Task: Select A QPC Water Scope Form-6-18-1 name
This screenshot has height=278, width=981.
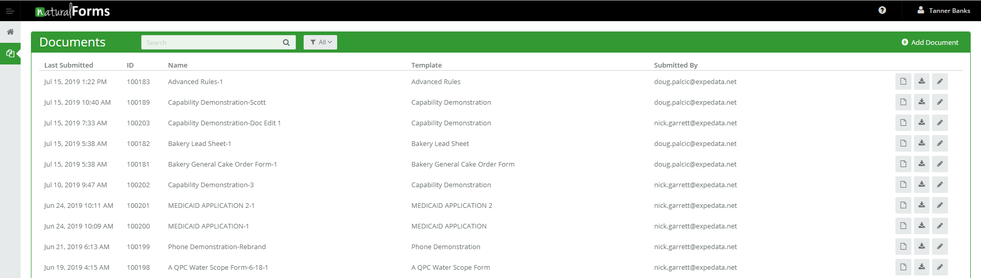Action: tap(218, 267)
